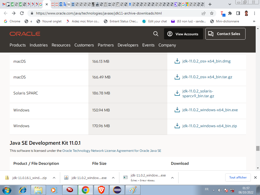Show more bookmarks with the double chevron

point(254,21)
